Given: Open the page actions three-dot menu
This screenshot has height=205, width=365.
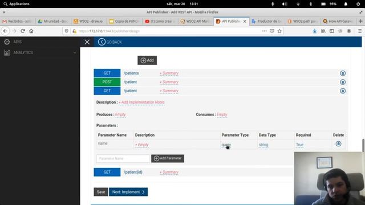Looking at the screenshot, I should pos(264,31).
